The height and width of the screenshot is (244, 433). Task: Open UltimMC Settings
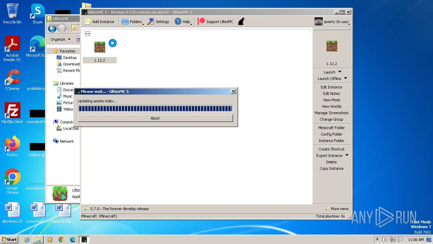158,21
